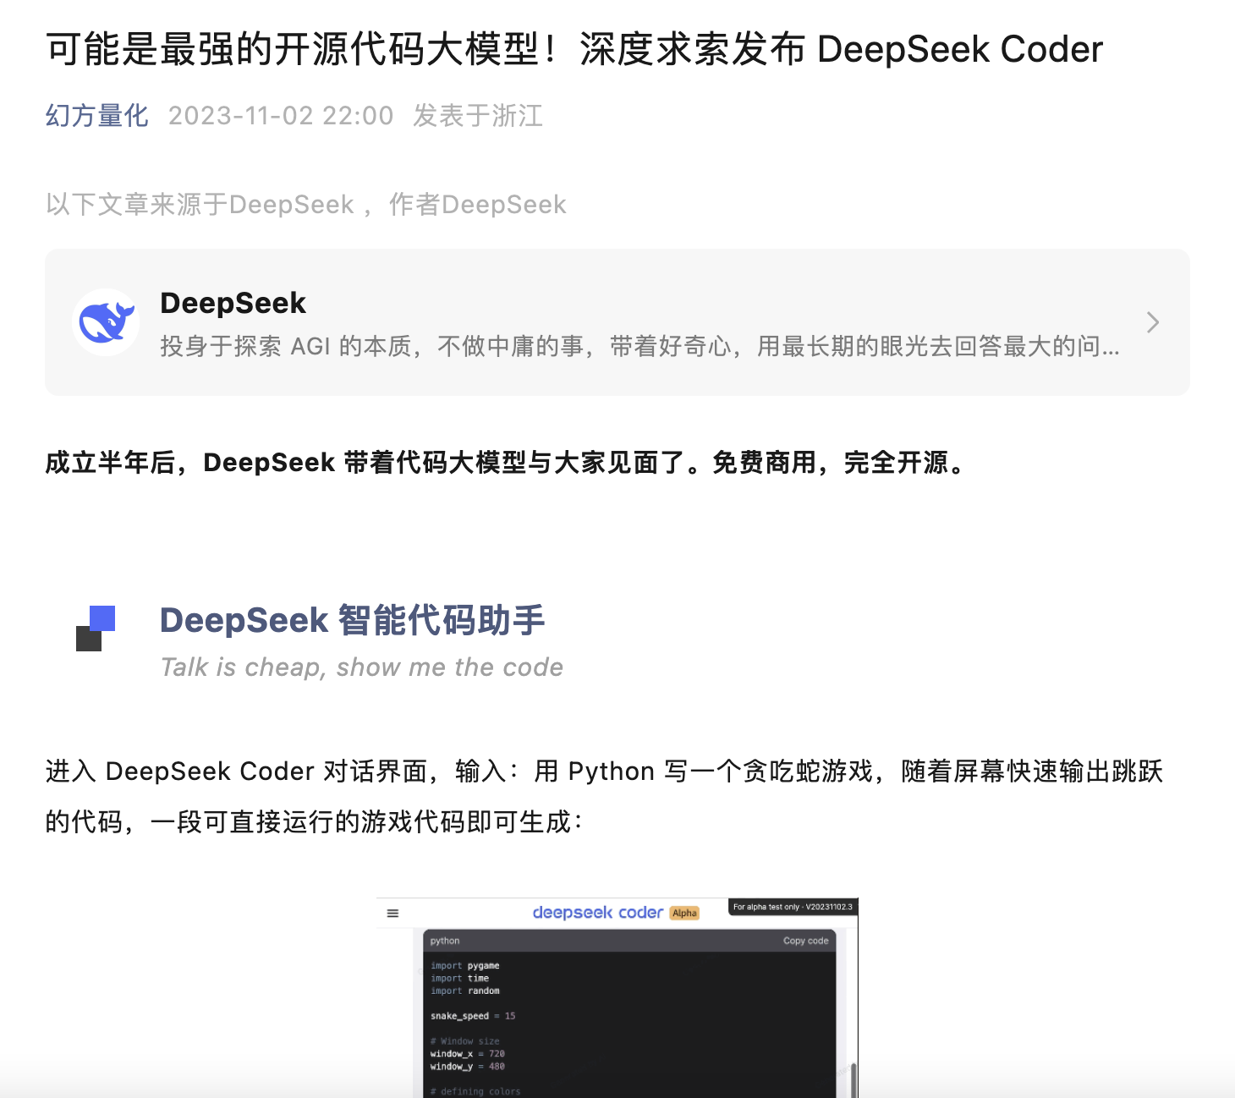
Task: Click the python language label of code block
Action: point(445,941)
